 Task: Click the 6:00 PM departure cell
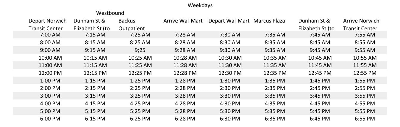pos(50,119)
